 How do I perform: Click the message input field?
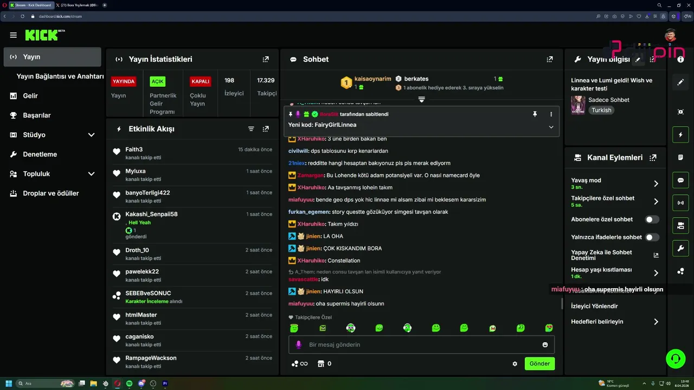tap(421, 344)
